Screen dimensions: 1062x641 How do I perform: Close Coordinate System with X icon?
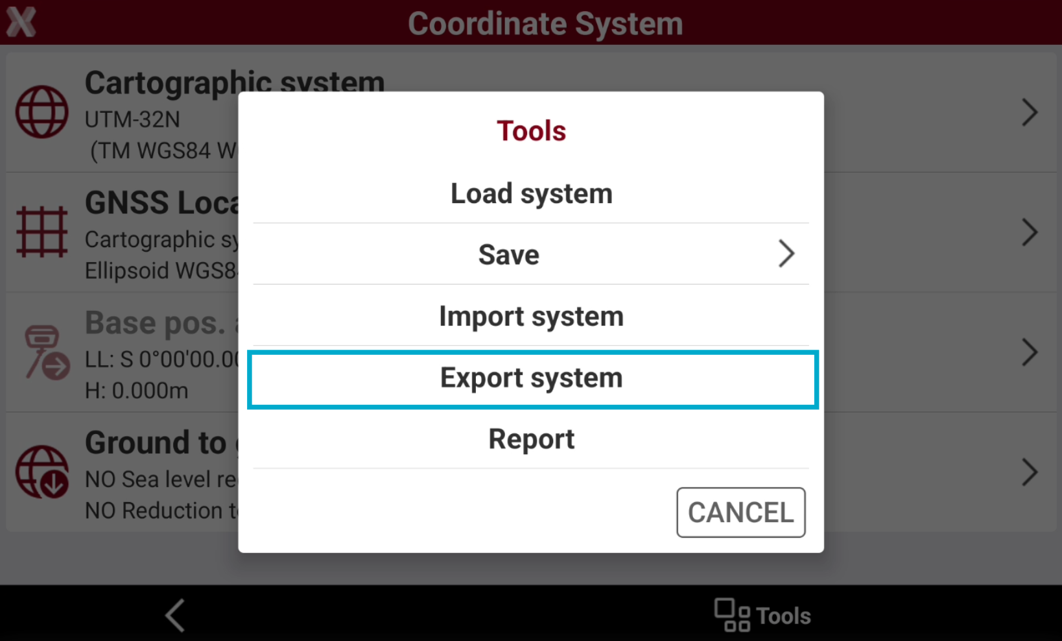pos(21,22)
